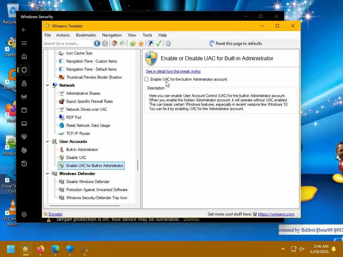The image size is (343, 257).
Task: Click the tree pane horizontal scrollbar
Action: (84, 206)
